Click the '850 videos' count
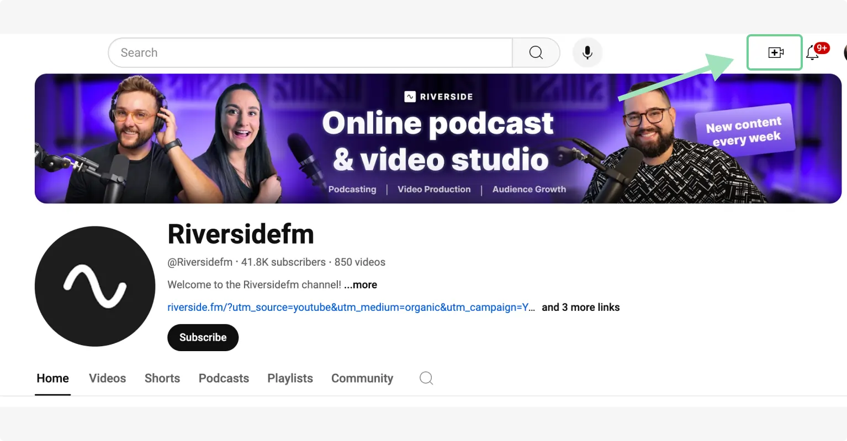 (360, 262)
